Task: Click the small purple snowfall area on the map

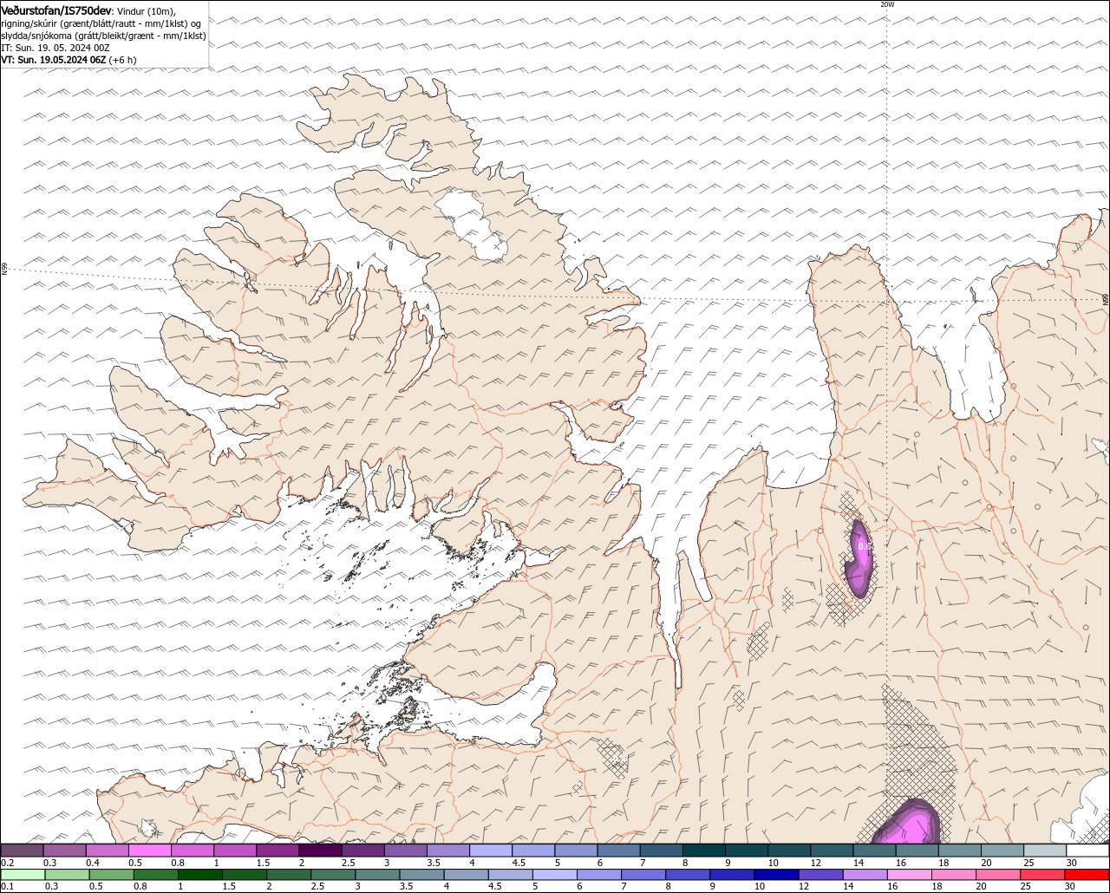Action: point(859,560)
